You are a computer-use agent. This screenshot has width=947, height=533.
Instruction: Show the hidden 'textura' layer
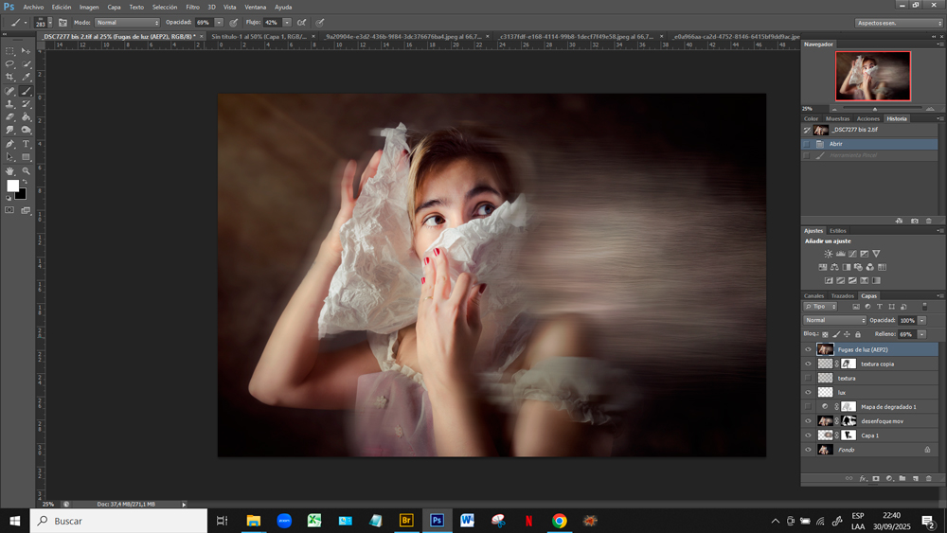coord(808,378)
